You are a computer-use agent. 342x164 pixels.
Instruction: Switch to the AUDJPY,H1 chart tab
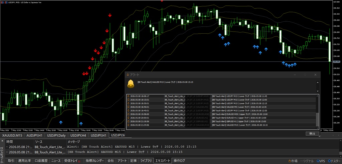click(34, 135)
